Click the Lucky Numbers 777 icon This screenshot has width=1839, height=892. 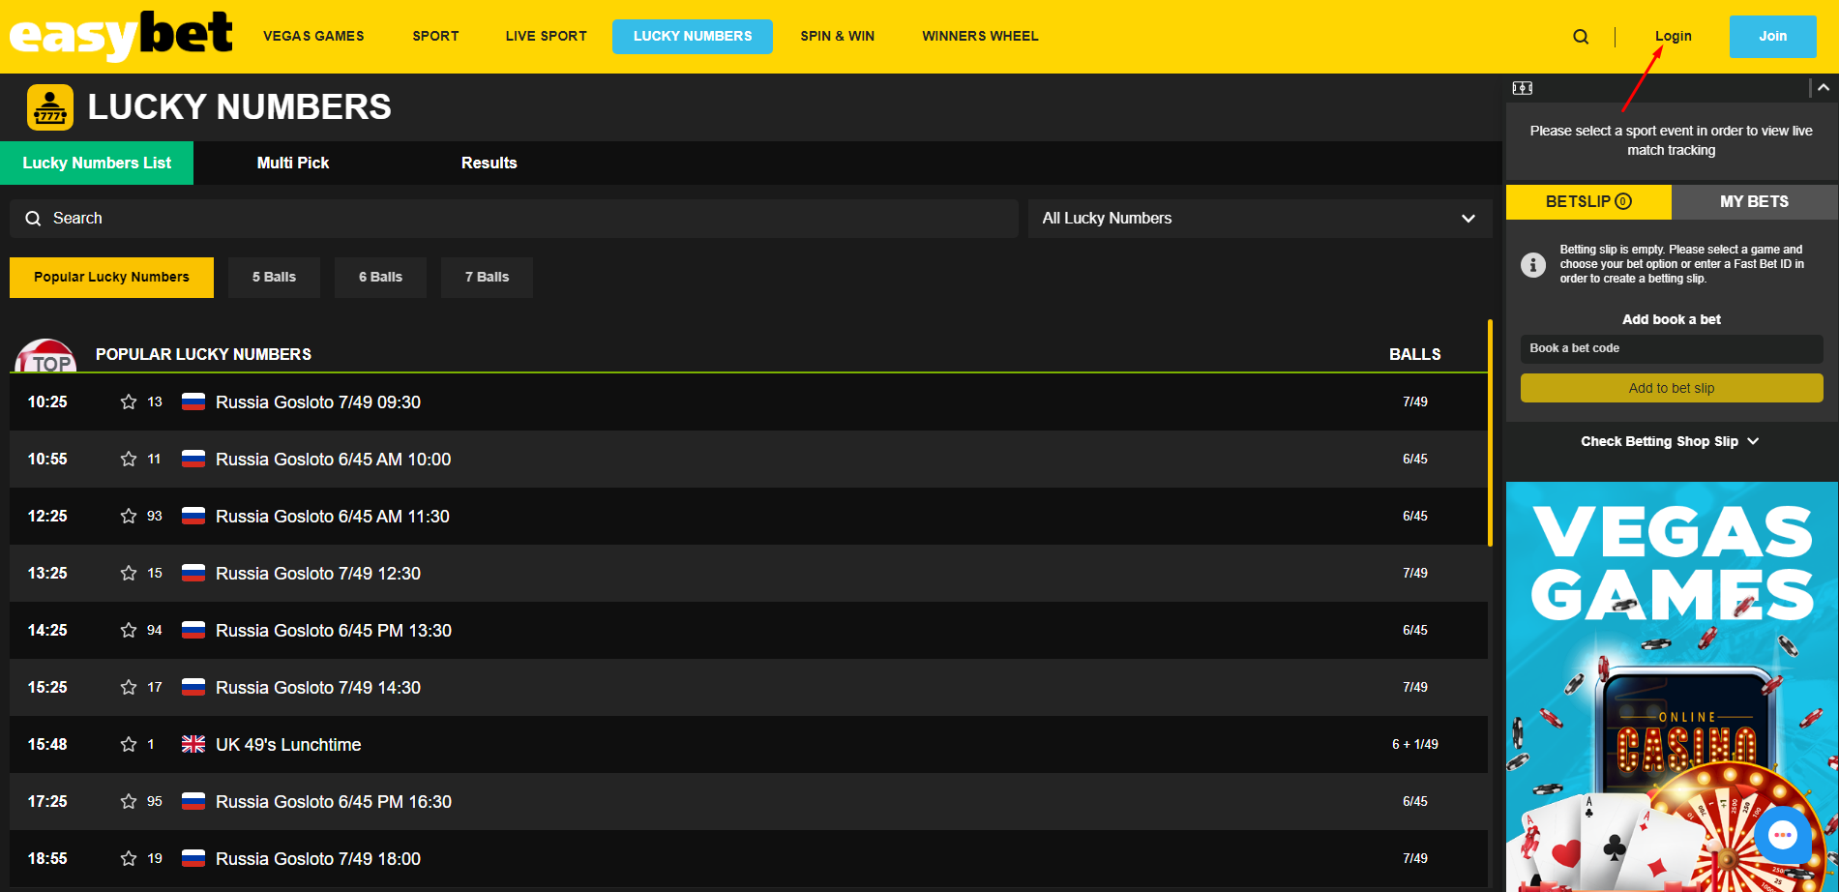[x=50, y=107]
